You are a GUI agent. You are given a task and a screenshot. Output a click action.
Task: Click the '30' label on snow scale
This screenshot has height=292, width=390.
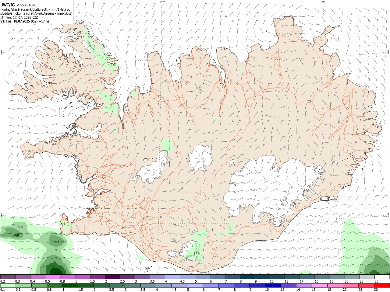tap(377, 281)
